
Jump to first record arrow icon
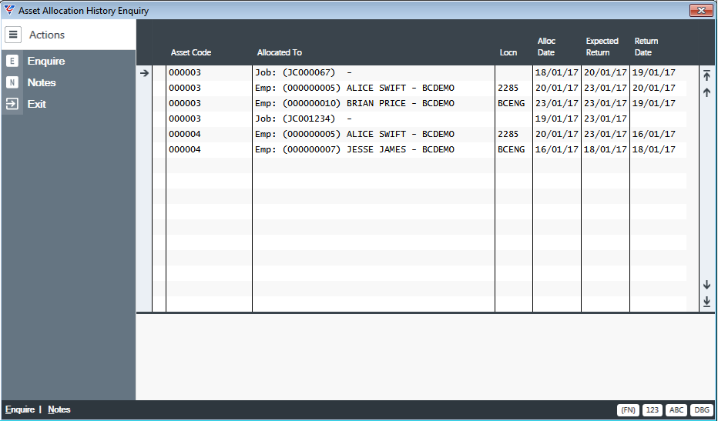[x=706, y=75]
